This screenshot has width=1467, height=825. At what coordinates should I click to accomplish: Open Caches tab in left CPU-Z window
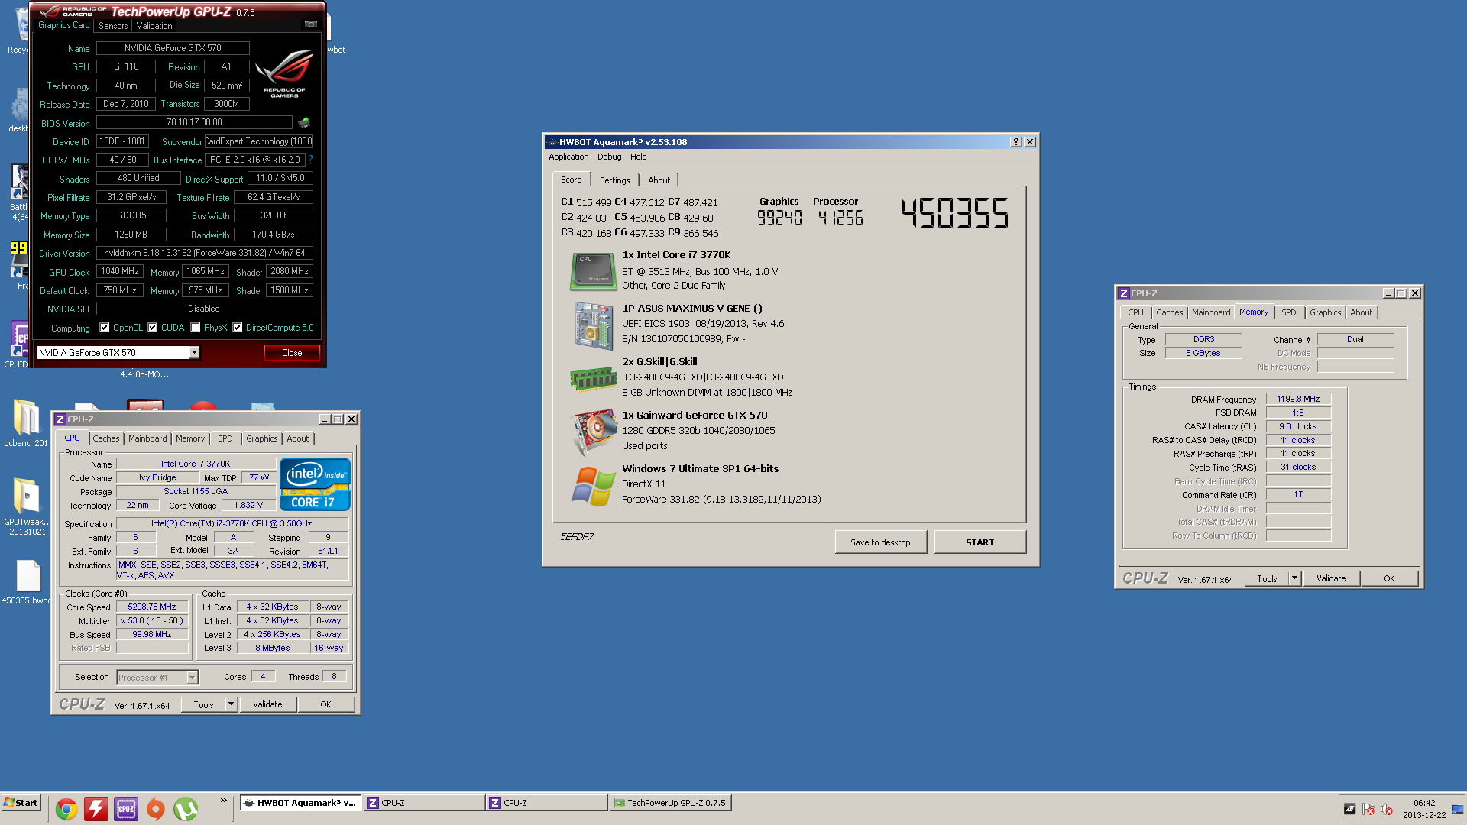pos(106,438)
